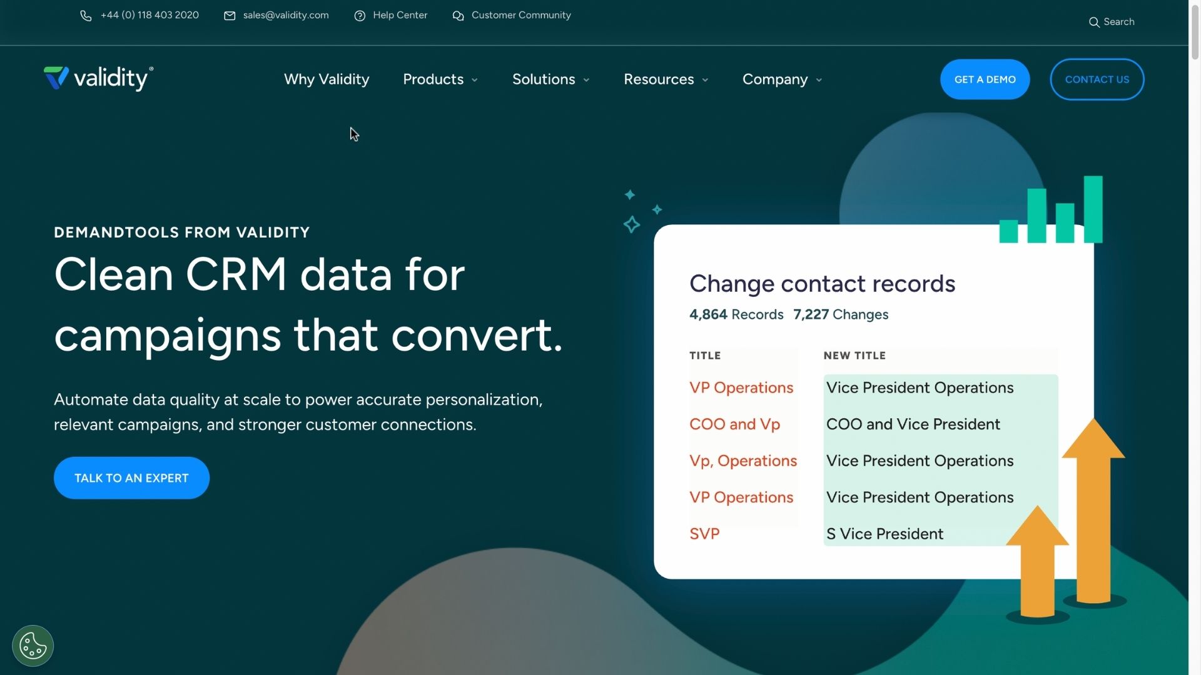Visit the Customer Community link
Screen dimensions: 1201x675
coord(521,15)
